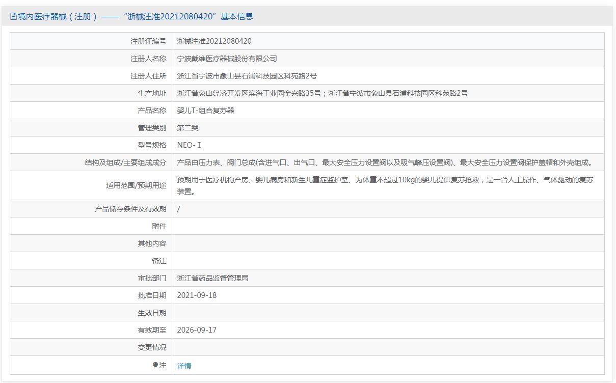The height and width of the screenshot is (383, 616).
Task: Click the 注册证编号 row label
Action: [x=148, y=41]
